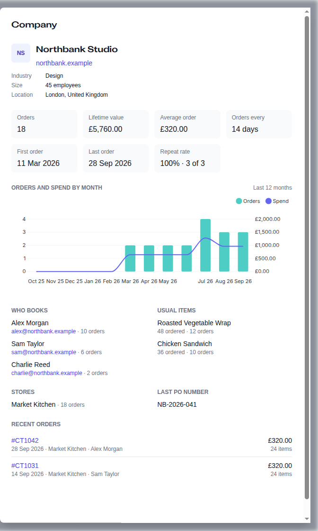Open order #CT1042
This screenshot has height=531, width=318.
tap(25, 440)
